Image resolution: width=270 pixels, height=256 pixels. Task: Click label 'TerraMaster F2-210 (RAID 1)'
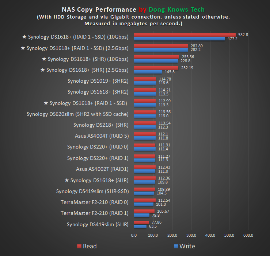coord(95,213)
